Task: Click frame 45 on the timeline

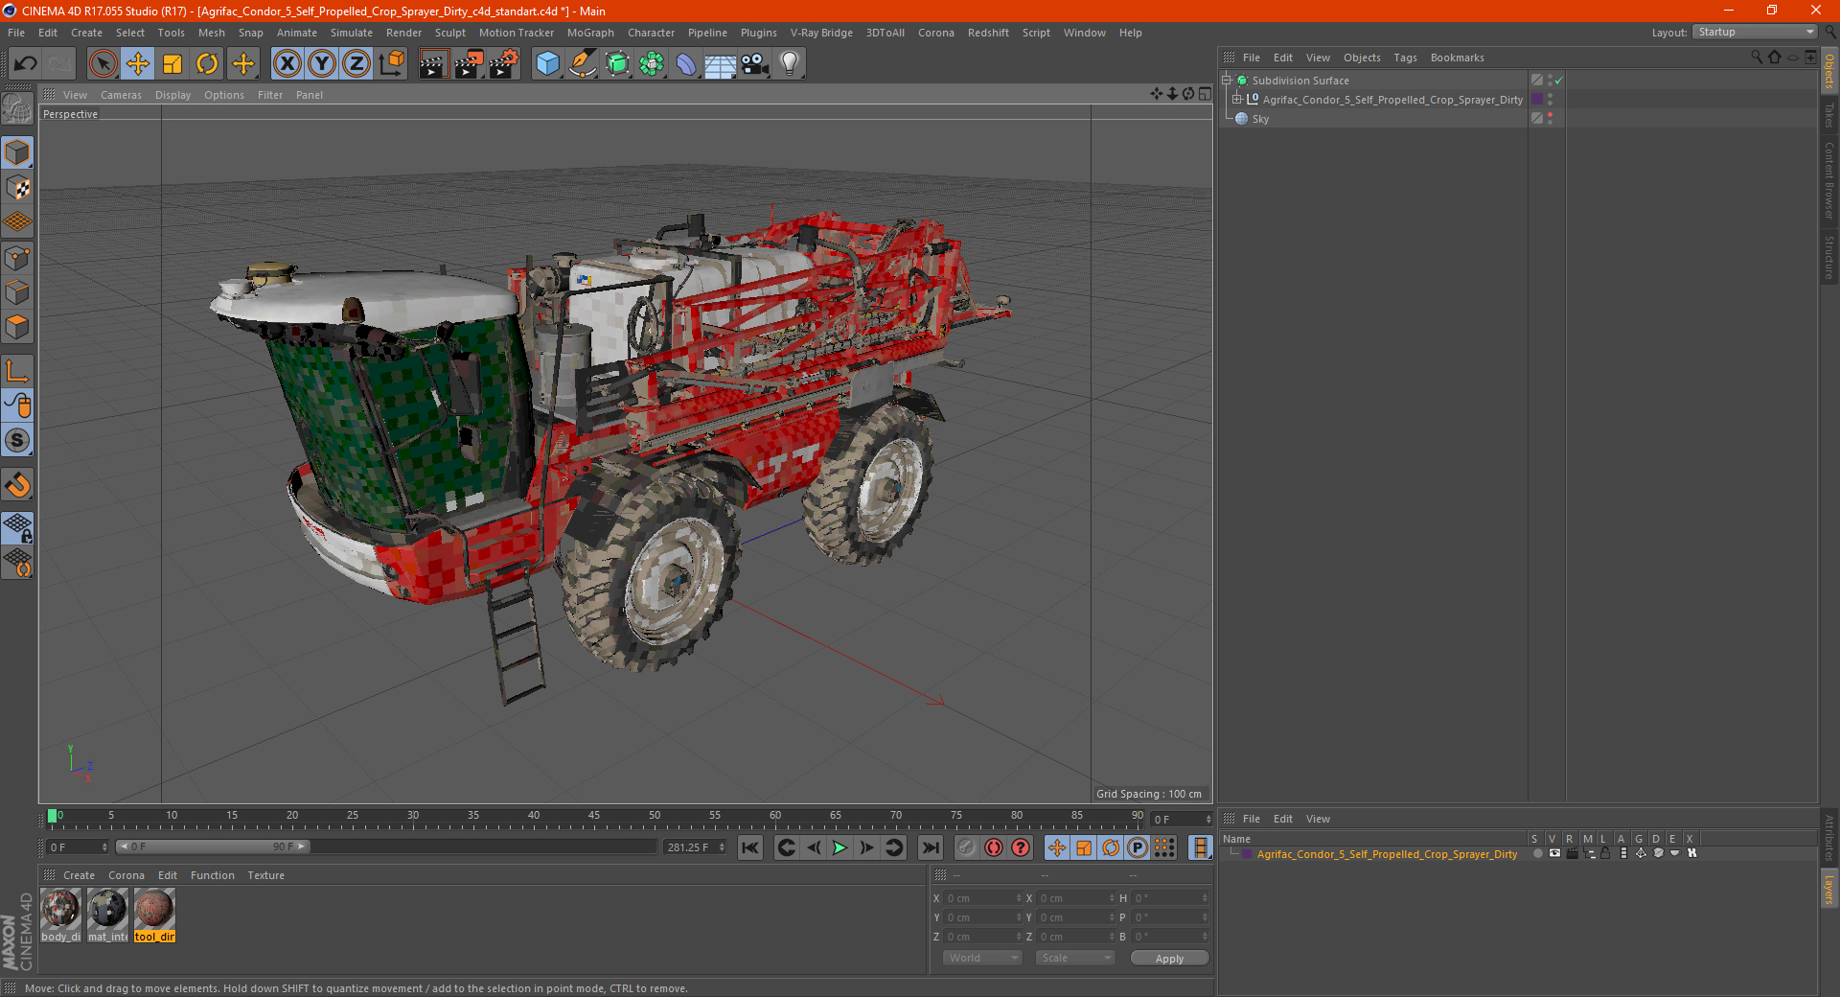Action: coord(594,818)
